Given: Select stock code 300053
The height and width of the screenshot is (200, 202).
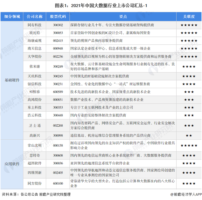Looking at the screenshot, I should (58, 33).
